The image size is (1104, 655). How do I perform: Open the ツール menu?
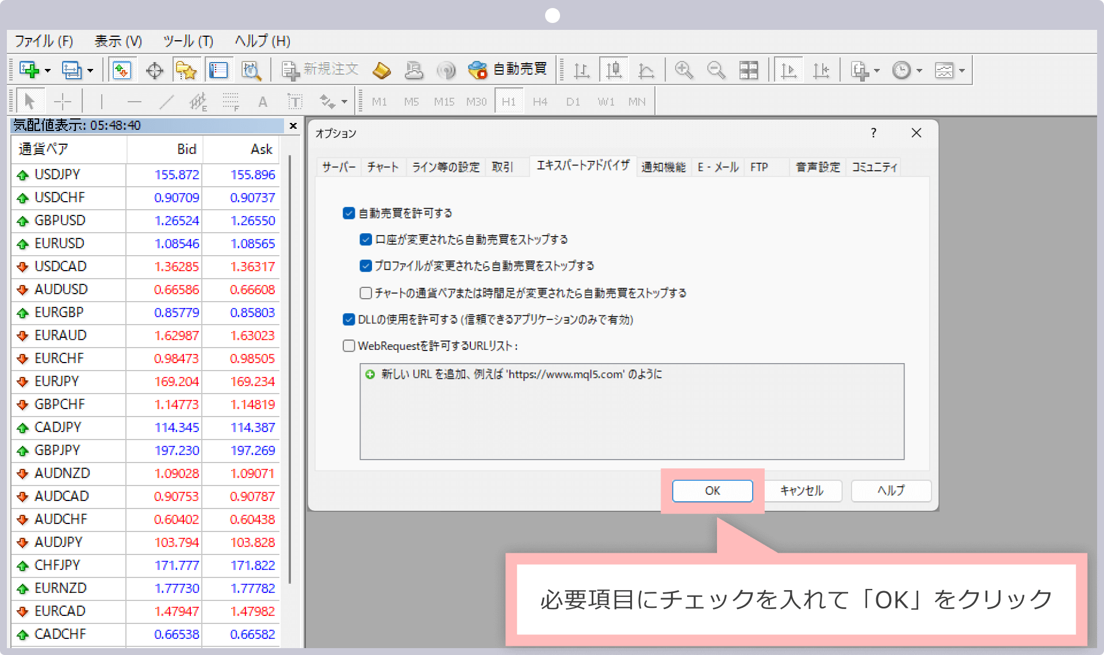(187, 41)
